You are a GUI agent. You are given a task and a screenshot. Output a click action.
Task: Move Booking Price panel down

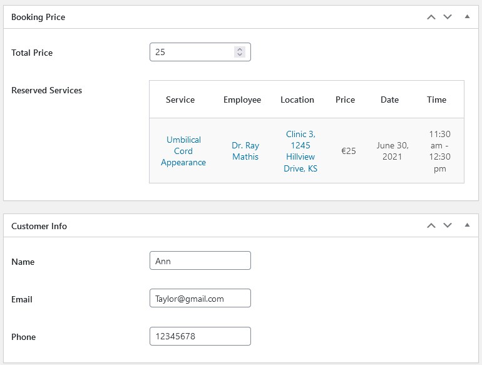[448, 17]
